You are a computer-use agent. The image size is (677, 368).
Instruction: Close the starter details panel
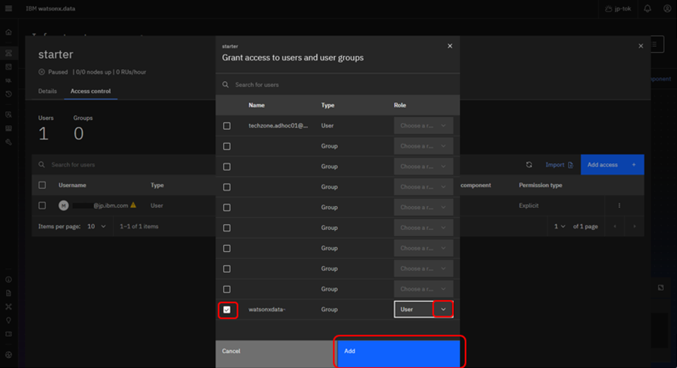tap(641, 46)
